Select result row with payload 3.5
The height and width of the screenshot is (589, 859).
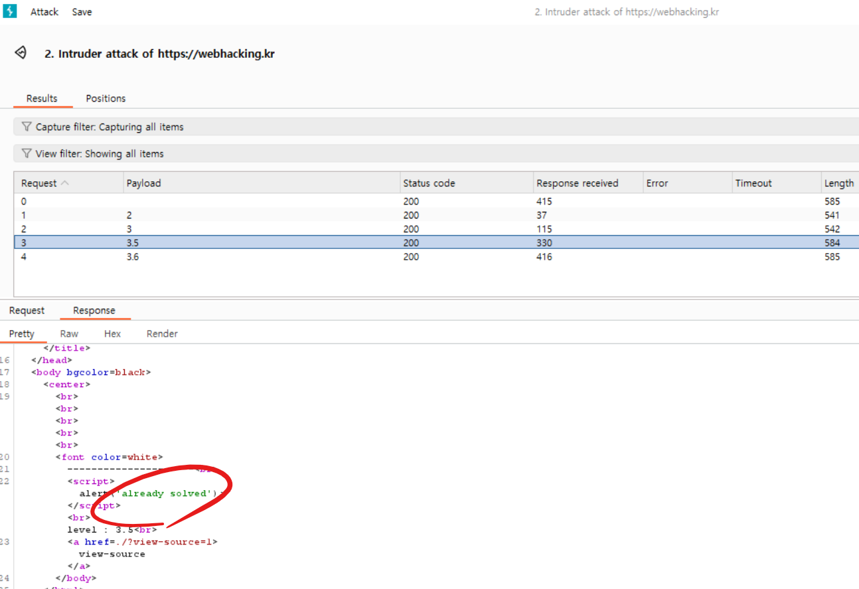436,243
